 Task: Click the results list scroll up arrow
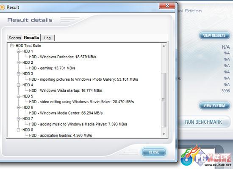coord(164,46)
